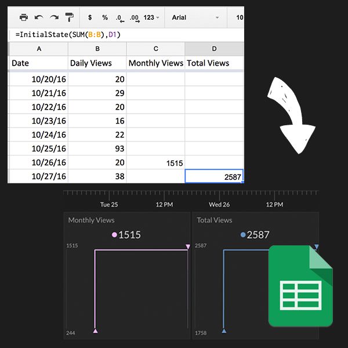Click the 'Total Views' spreadsheet header cell

(214, 63)
